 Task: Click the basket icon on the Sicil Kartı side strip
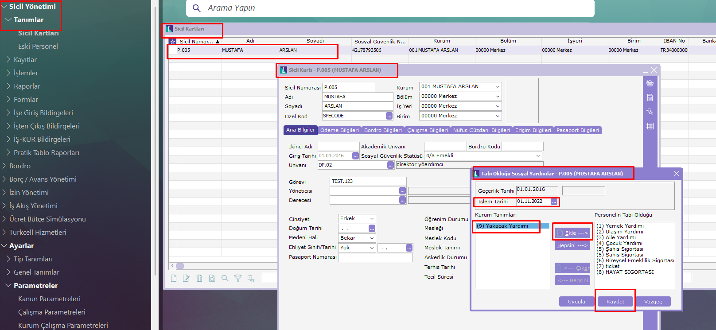pos(650,83)
